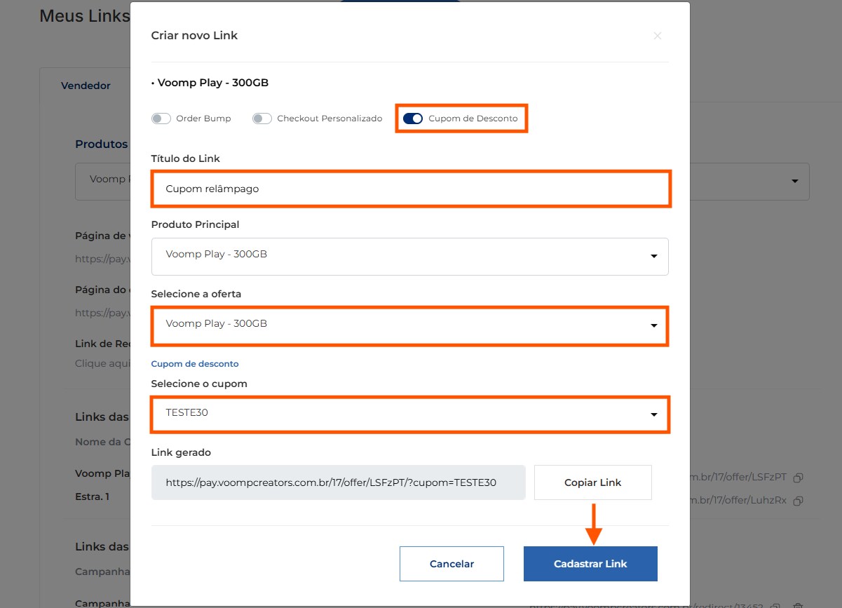Viewport: 842px width, 608px height.
Task: Follow the blue Cupom de desconto link
Action: 195,364
